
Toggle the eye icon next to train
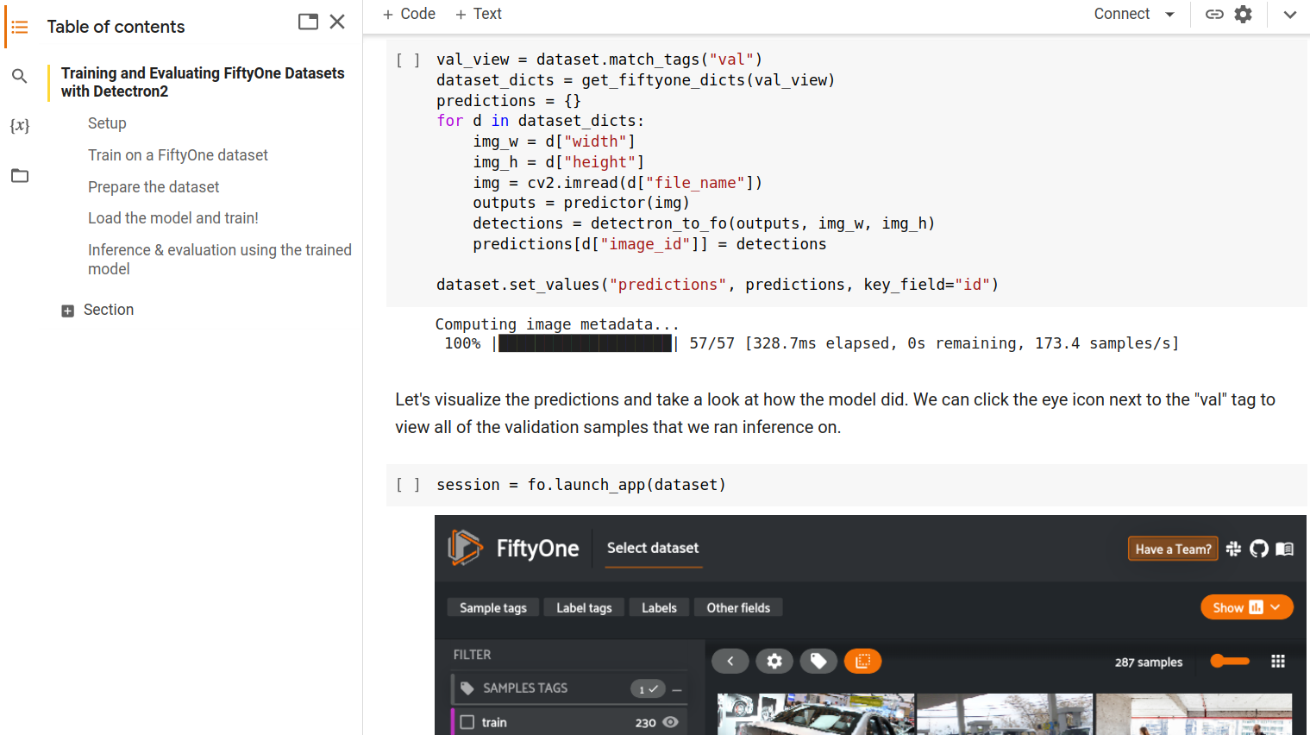pos(670,722)
